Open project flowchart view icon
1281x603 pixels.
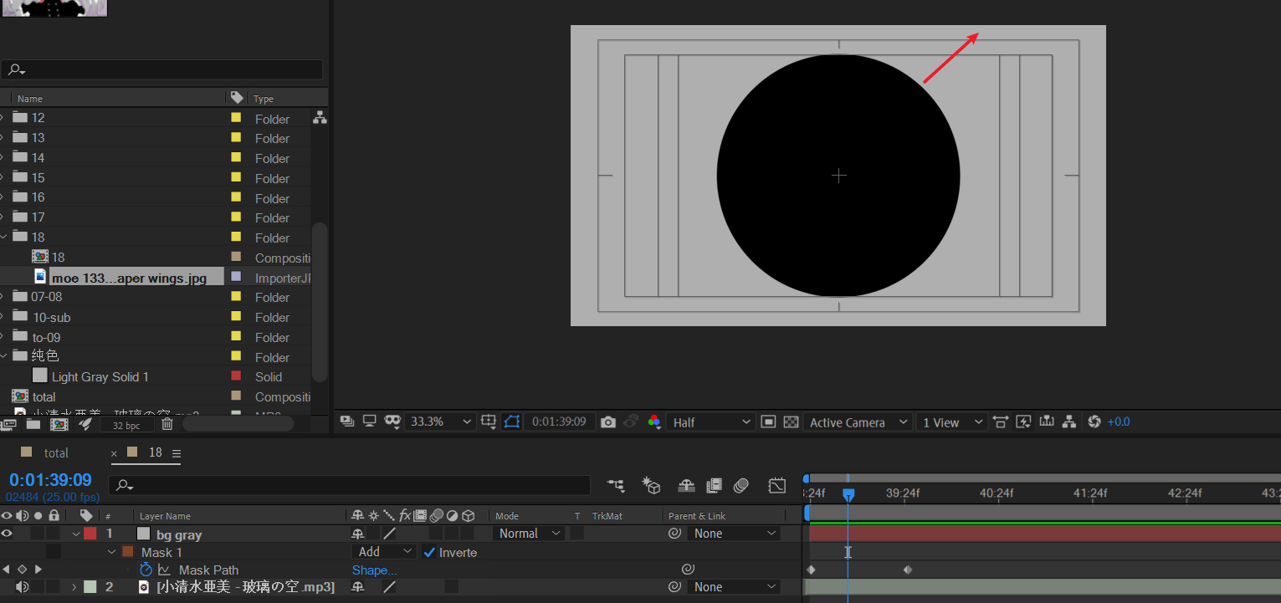(320, 118)
